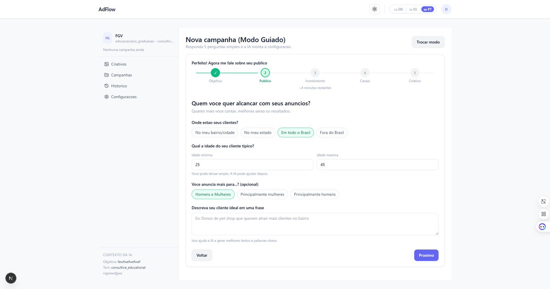Select 'No meu estado' location option

point(258,132)
